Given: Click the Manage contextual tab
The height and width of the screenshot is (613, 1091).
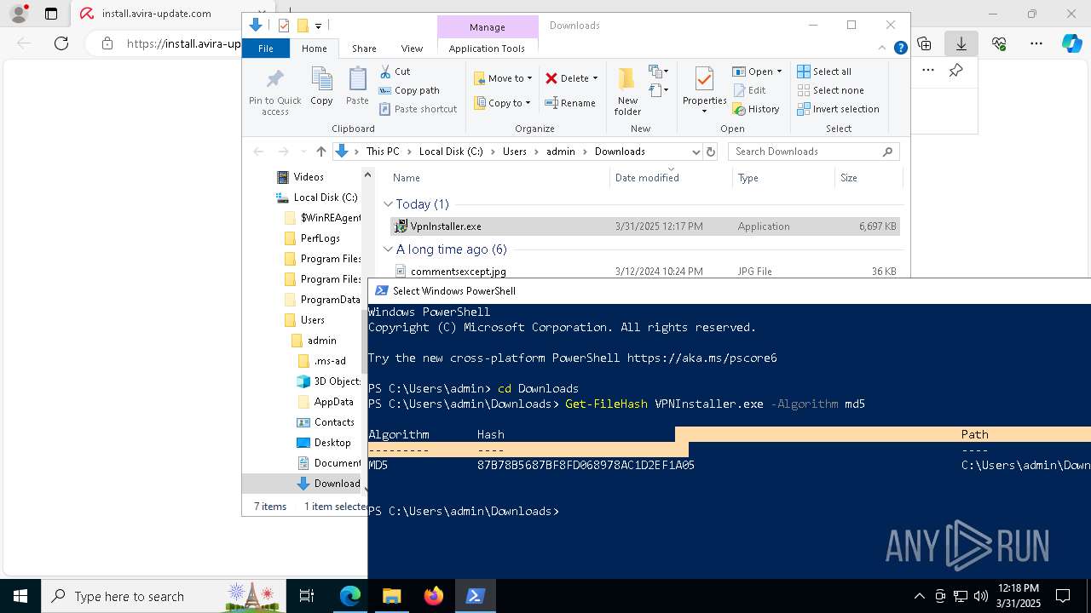Looking at the screenshot, I should pyautogui.click(x=487, y=27).
